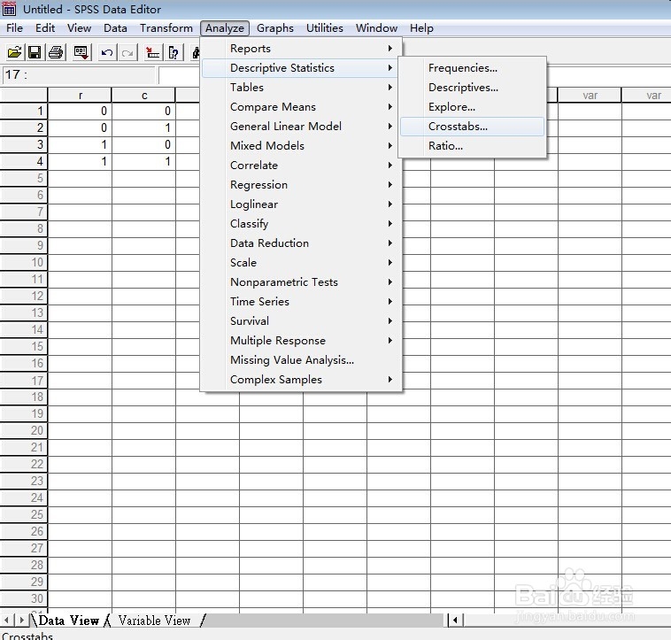Expand the Survival submenu
The image size is (671, 640).
point(301,320)
